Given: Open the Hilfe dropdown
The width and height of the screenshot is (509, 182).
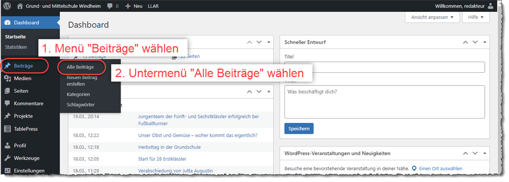Looking at the screenshot, I should pos(475,17).
